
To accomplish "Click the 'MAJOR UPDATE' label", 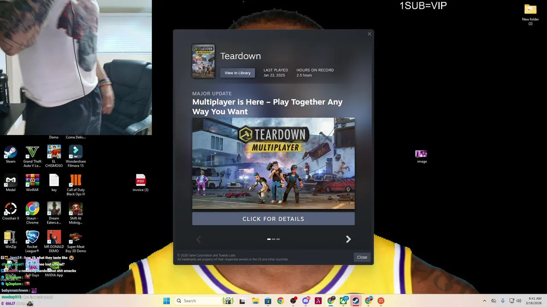I will (212, 93).
